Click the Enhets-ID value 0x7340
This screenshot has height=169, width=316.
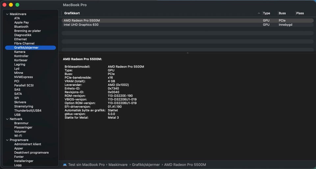pyautogui.click(x=113, y=89)
